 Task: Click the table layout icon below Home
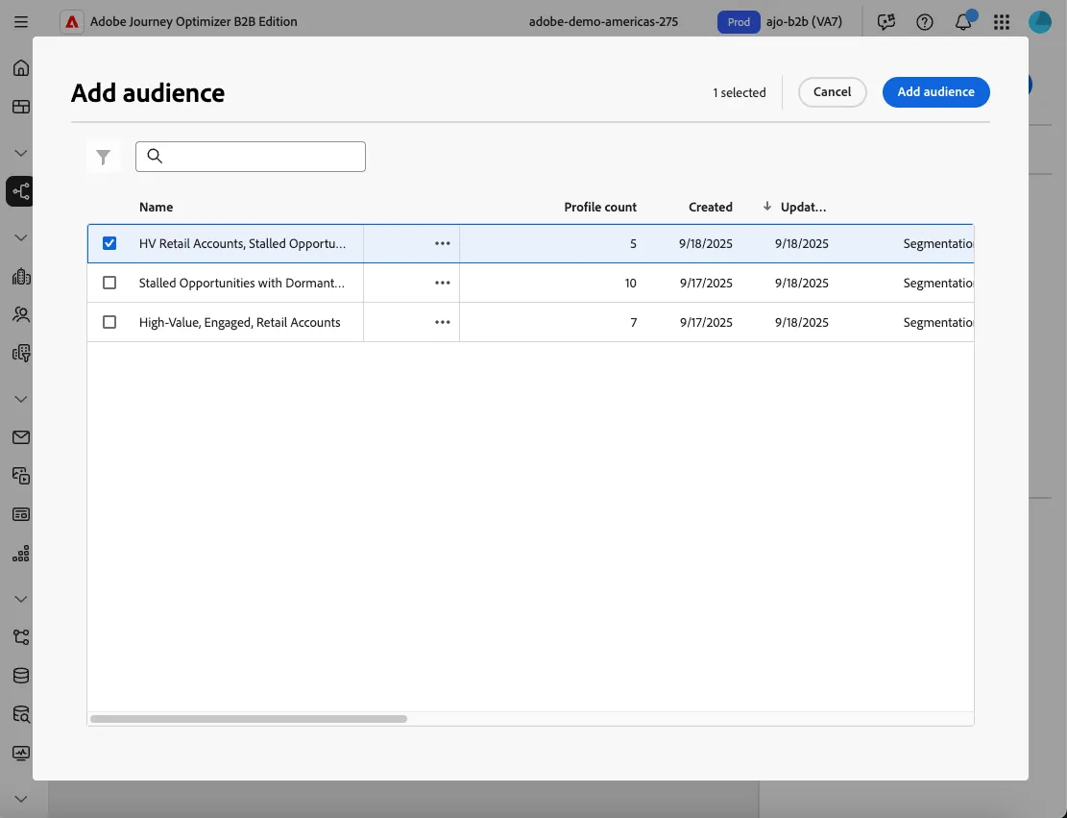point(21,107)
